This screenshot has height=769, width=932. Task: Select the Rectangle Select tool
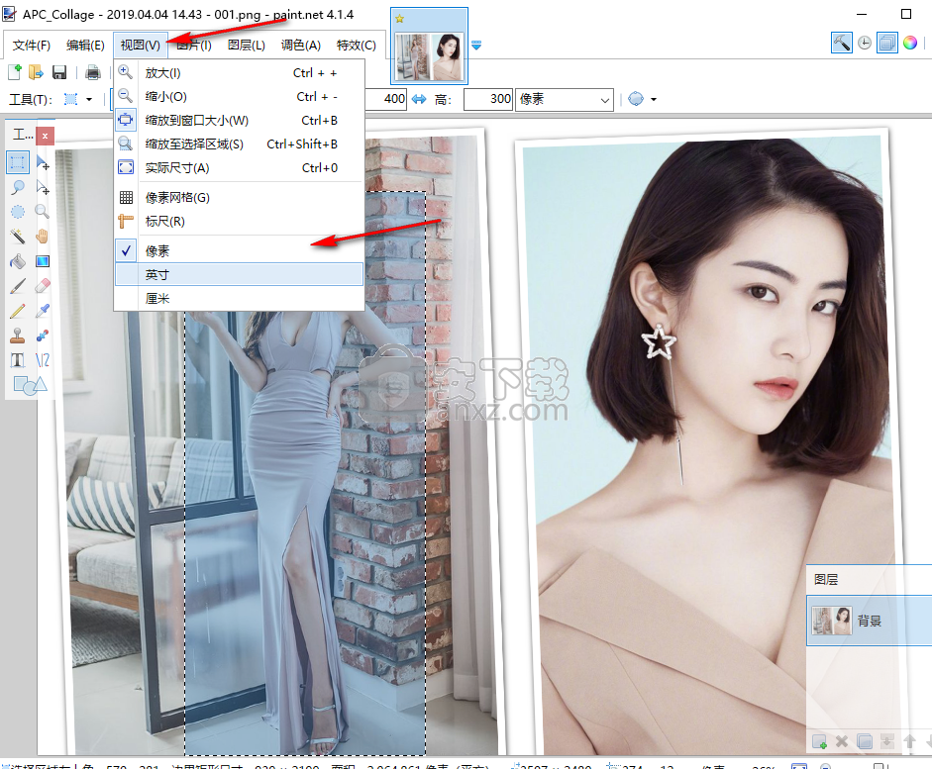point(18,162)
